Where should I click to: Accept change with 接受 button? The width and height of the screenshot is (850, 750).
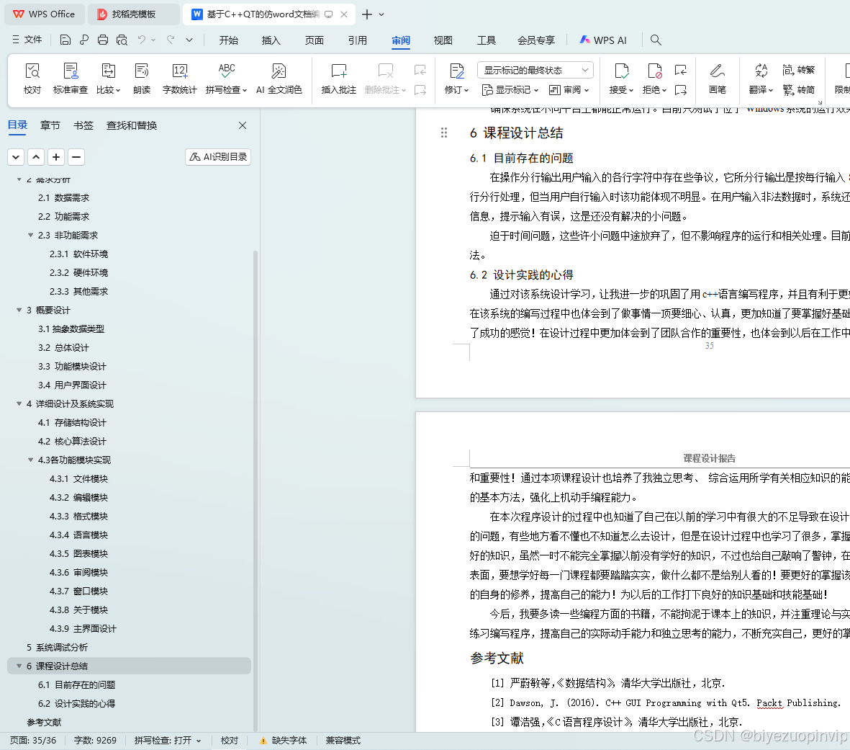coord(621,79)
